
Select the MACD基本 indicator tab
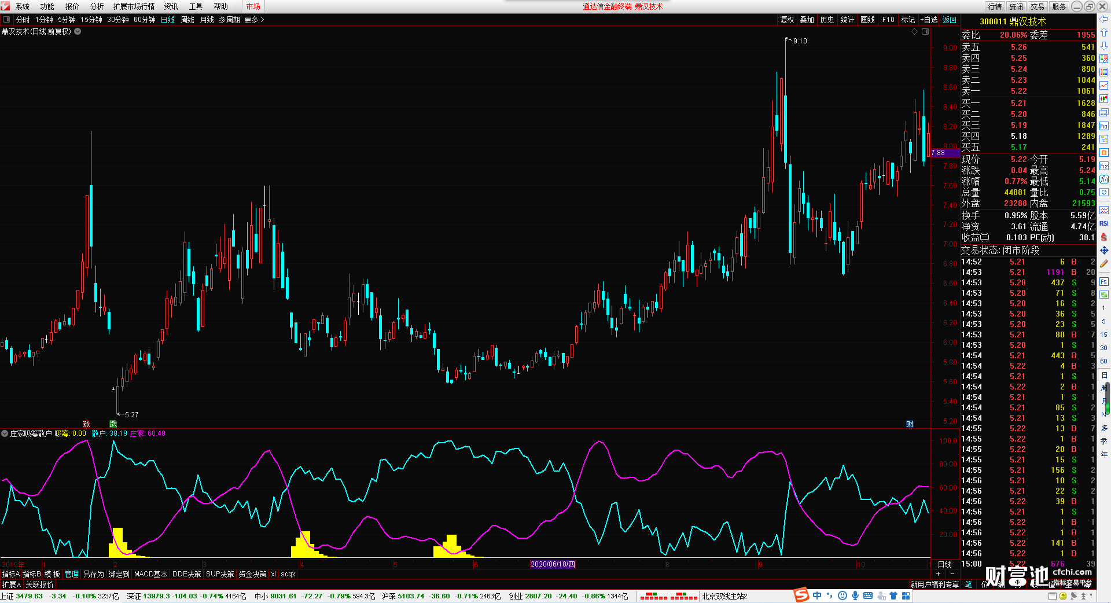(150, 574)
